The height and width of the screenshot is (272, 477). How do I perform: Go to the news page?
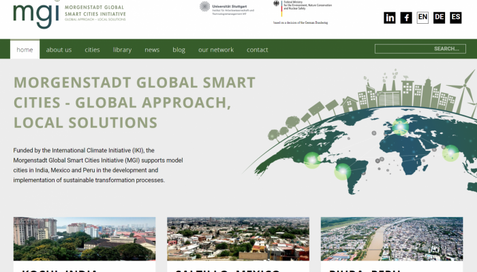152,50
